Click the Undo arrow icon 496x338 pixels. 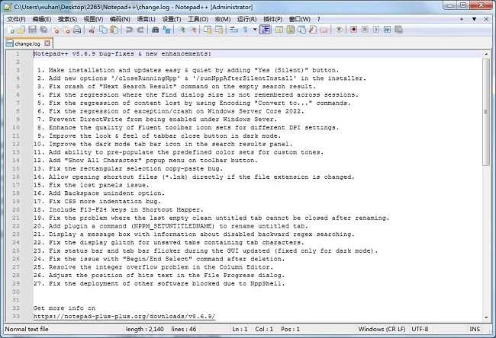click(x=129, y=30)
